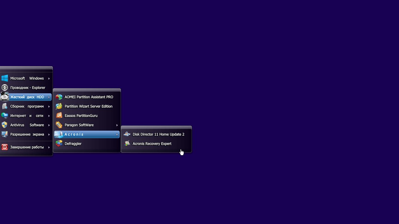The image size is (399, 224).
Task: Open the Antivirus Software menu entry
Action: 26,125
